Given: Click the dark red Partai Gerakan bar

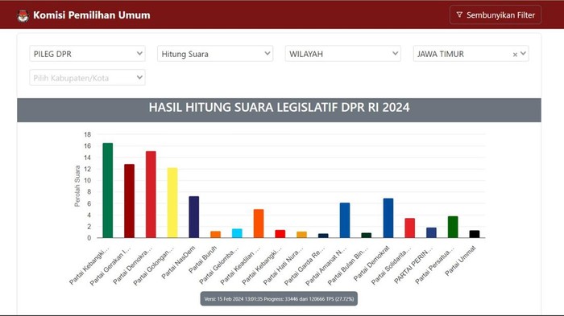Looking at the screenshot, I should click(x=129, y=201).
